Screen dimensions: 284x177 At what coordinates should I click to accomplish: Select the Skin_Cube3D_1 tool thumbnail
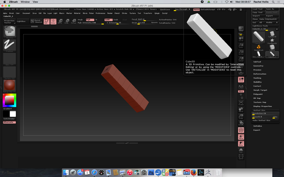(x=258, y=54)
